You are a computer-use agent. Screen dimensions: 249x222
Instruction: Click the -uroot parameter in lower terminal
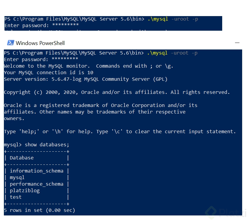coord(179,53)
